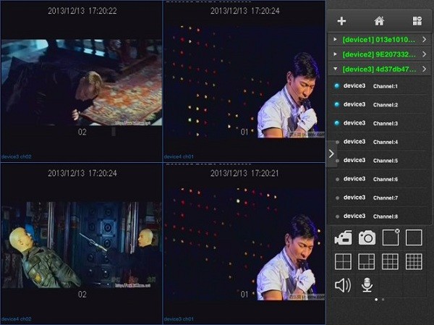Collapse device3 tree triangle
Image resolution: width=434 pixels, height=325 pixels.
point(335,69)
